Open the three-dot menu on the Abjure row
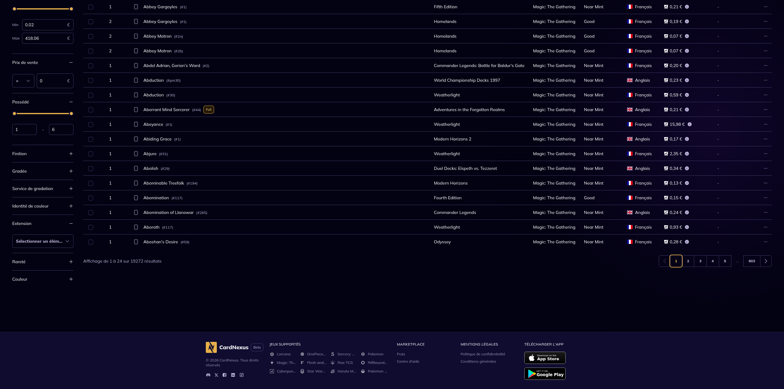Screen dimensions: 784x389 [766, 154]
